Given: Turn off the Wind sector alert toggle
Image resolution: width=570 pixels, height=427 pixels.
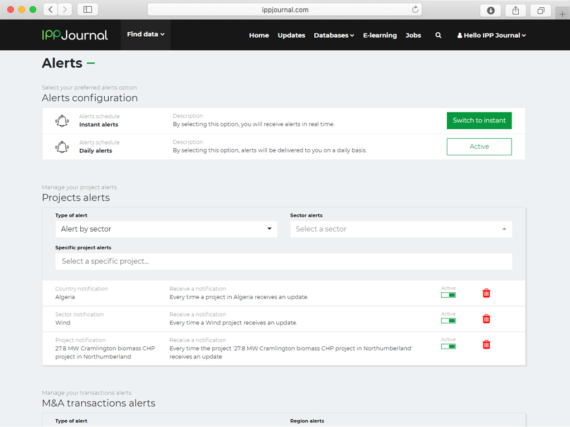Looking at the screenshot, I should pyautogui.click(x=448, y=321).
